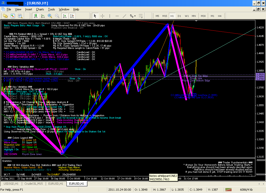The height and width of the screenshot is (193, 266).
Task: Open the Strategy Tester magnifier icon
Action: coord(20,16)
